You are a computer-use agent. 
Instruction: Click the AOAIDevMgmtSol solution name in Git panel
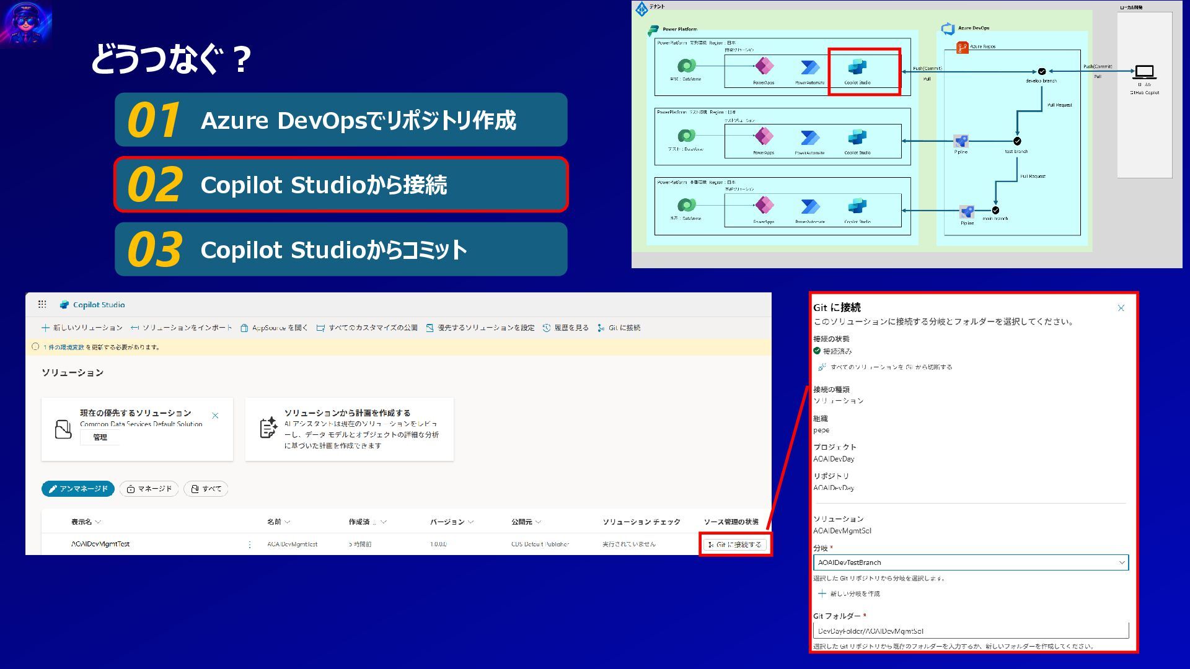tap(842, 531)
